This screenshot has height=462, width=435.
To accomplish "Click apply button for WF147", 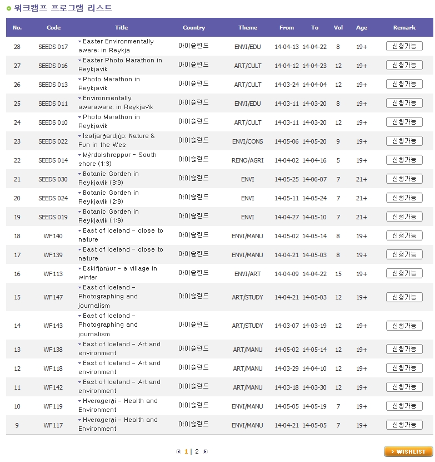I will [404, 297].
